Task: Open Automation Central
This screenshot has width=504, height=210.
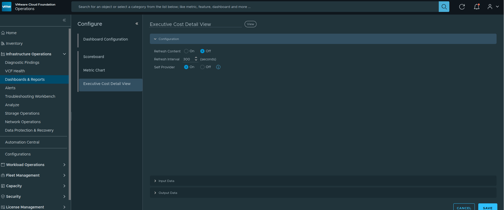Action: coord(22,142)
